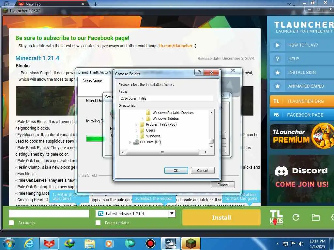Select Windows Portable Devices folder
Image resolution: width=334 pixels, height=250 pixels.
[173, 113]
